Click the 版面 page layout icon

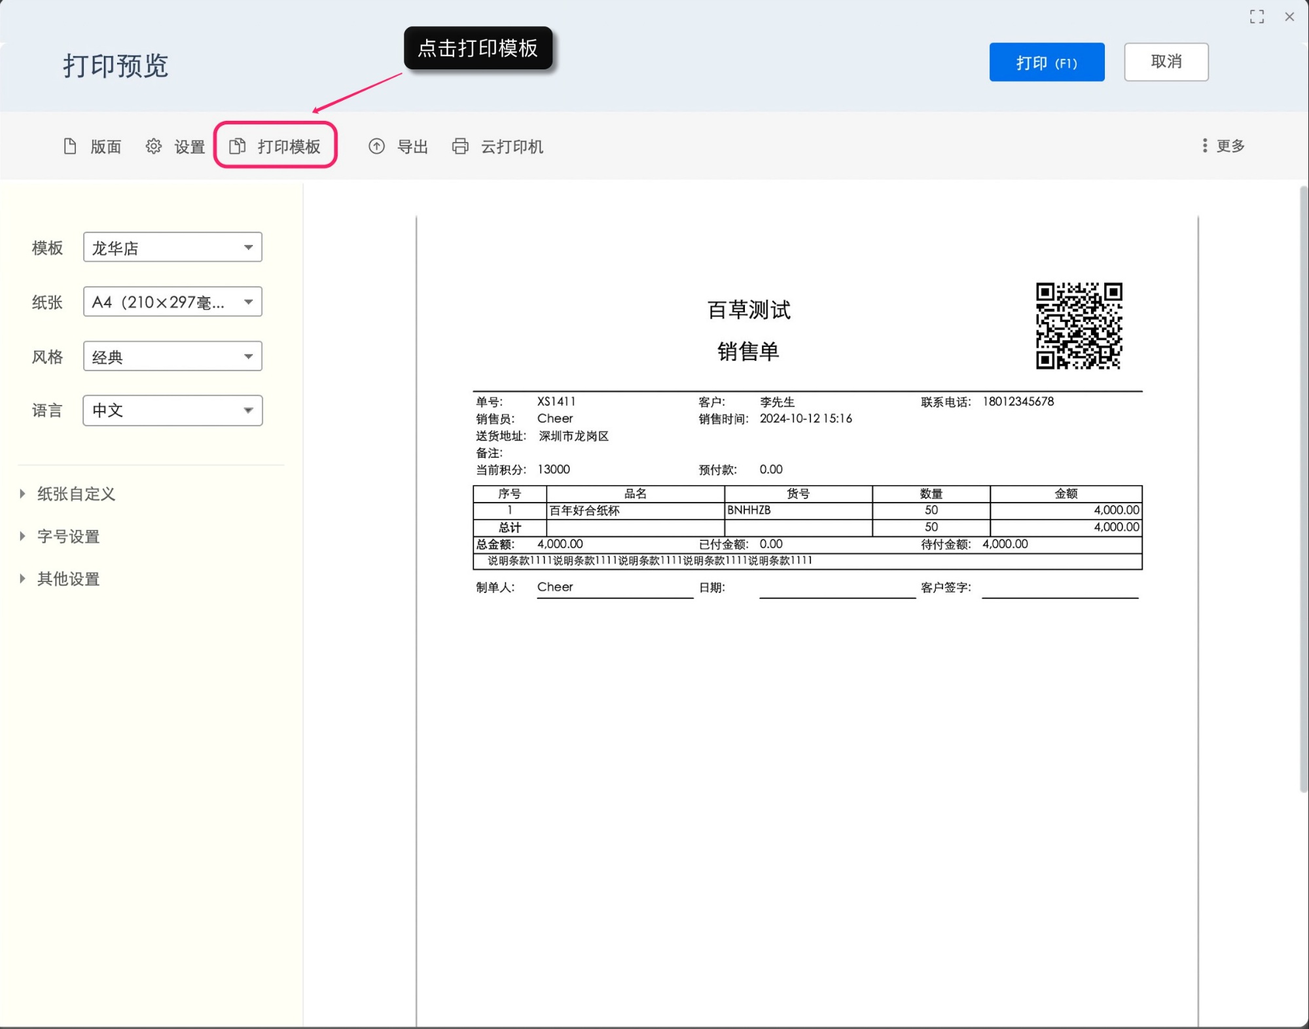70,146
